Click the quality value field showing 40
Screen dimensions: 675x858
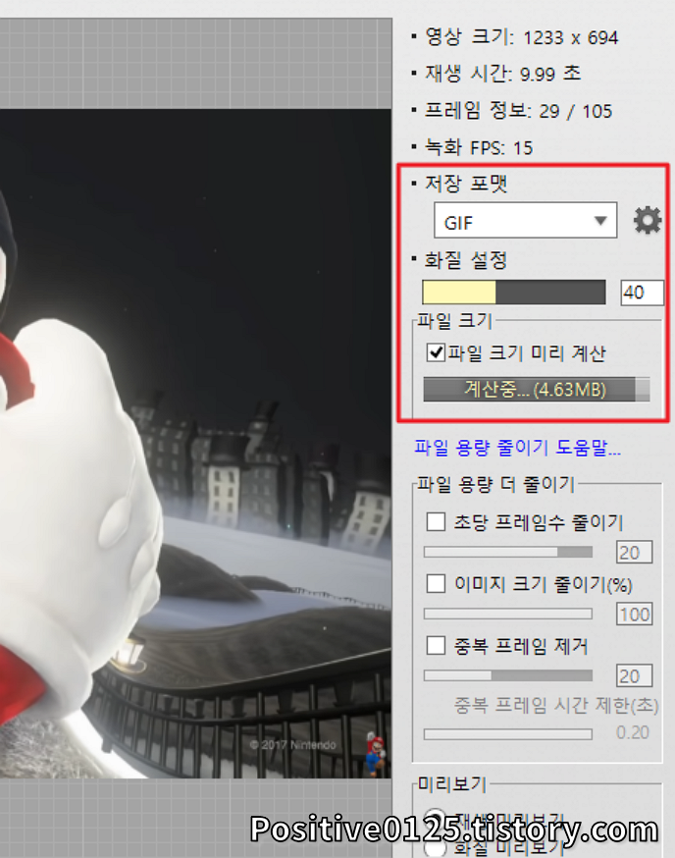(x=642, y=293)
